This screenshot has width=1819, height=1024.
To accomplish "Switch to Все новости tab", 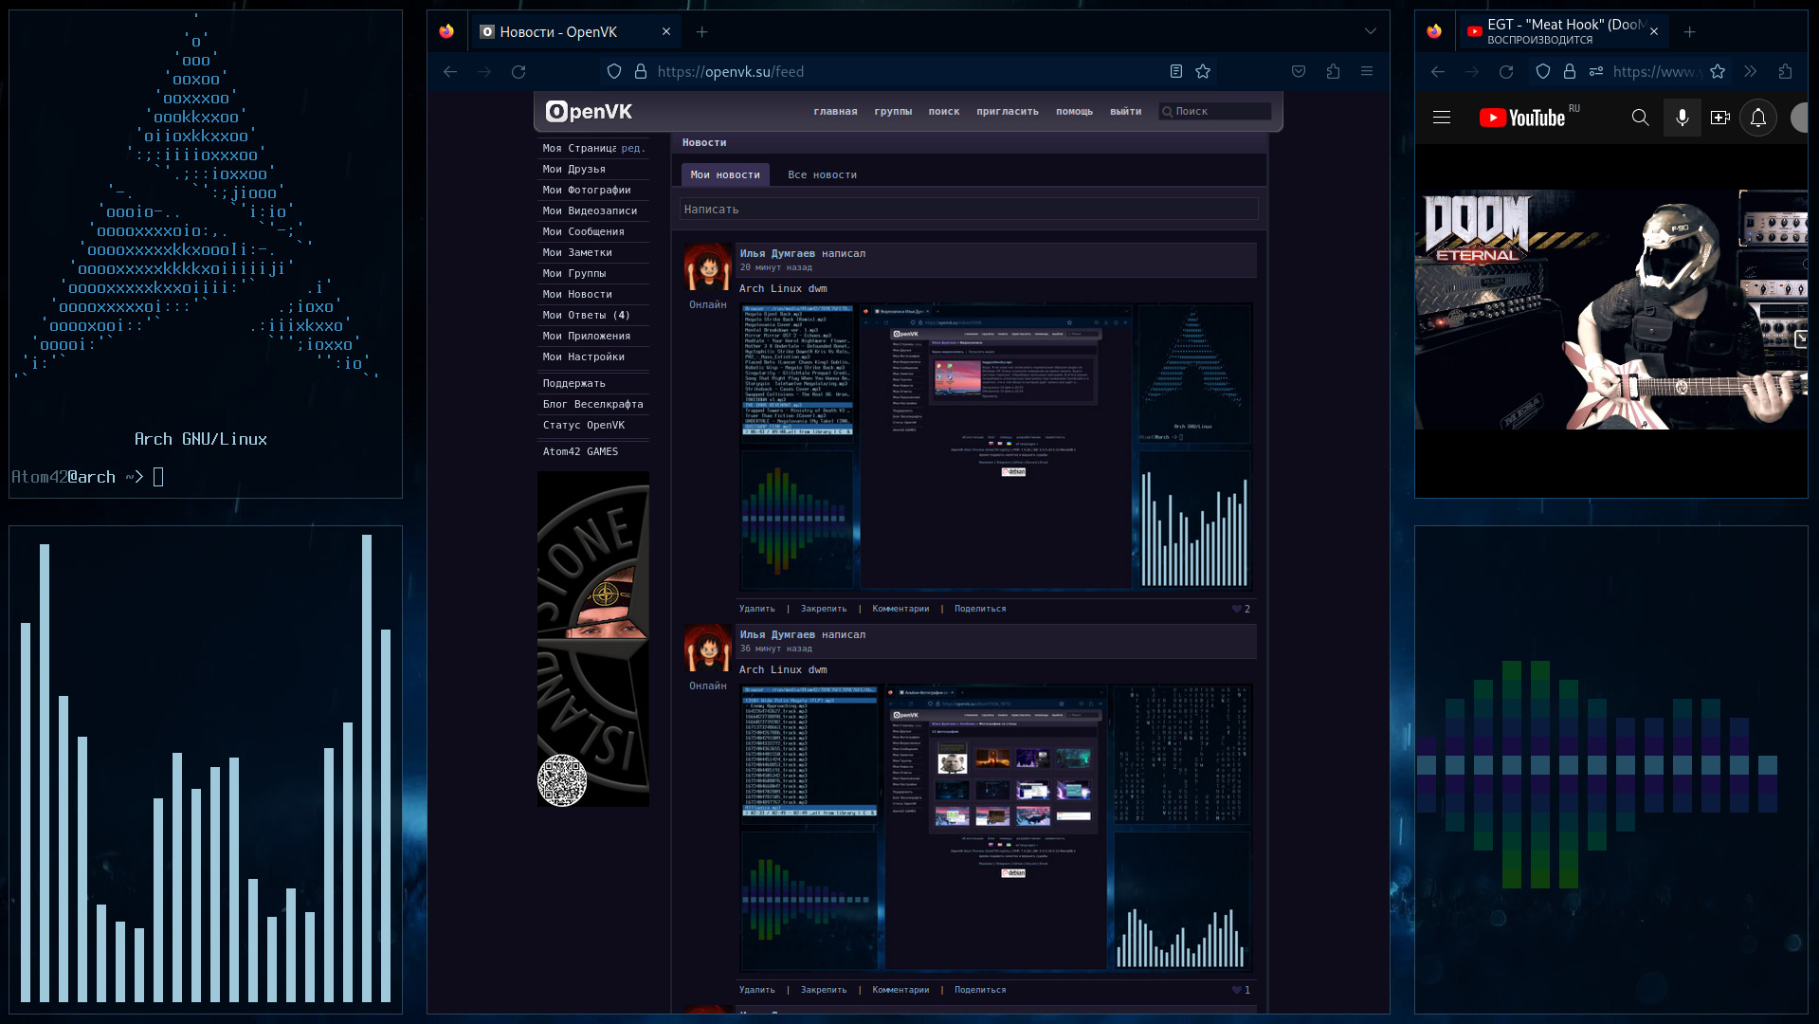I will 822,175.
